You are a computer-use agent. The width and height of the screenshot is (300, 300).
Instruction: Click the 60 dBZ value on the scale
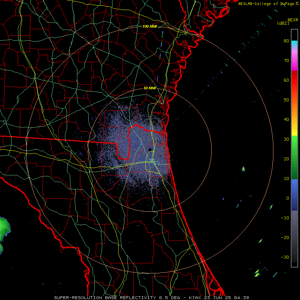[x=286, y=80]
